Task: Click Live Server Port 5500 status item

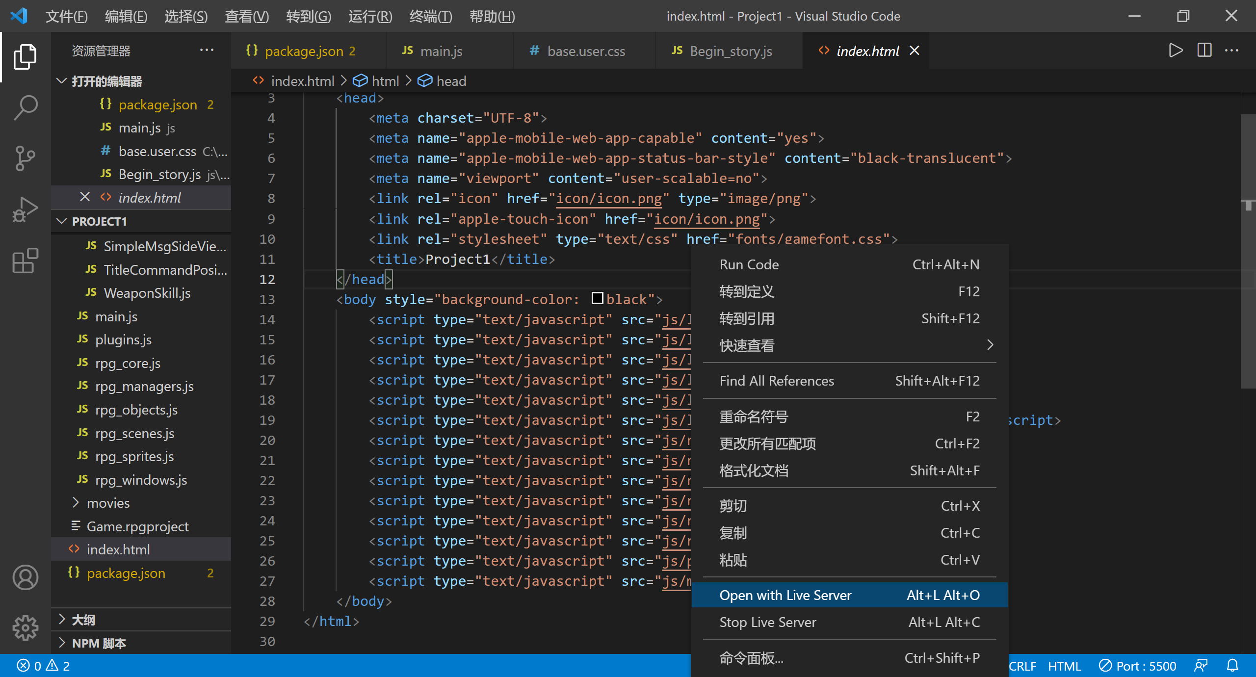Action: [x=1138, y=666]
